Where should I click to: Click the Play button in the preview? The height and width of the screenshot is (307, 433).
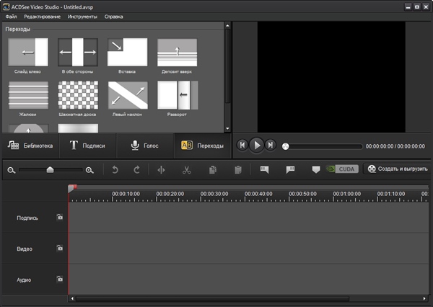pos(256,145)
